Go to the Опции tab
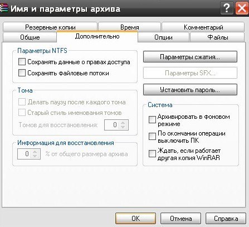Image resolution: width=249 pixels, height=227 pixels. pyautogui.click(x=163, y=37)
